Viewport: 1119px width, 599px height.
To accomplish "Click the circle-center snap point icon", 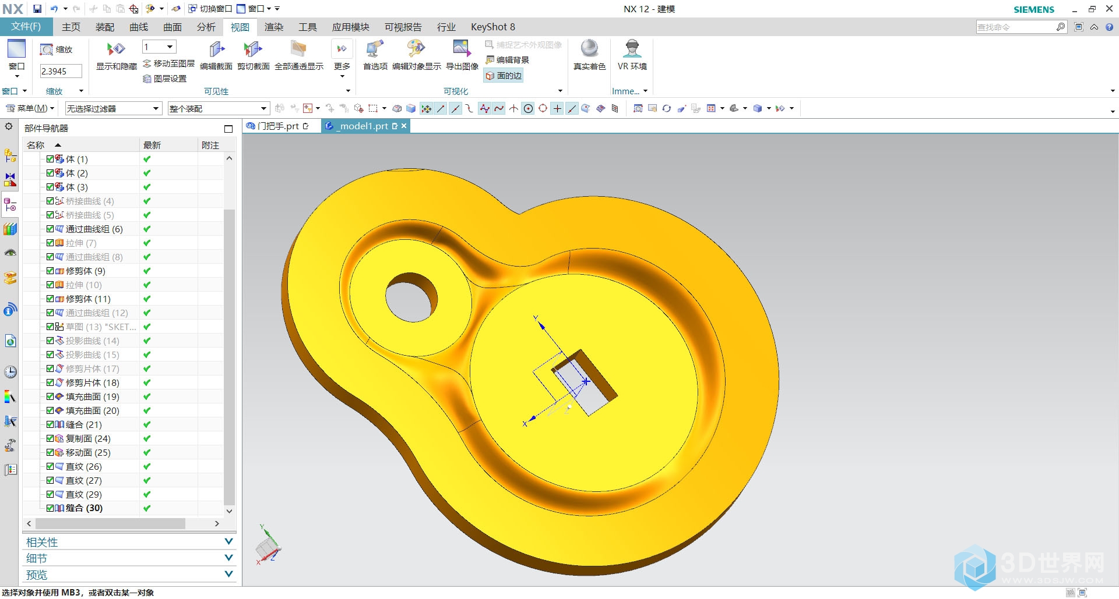I will 528,108.
